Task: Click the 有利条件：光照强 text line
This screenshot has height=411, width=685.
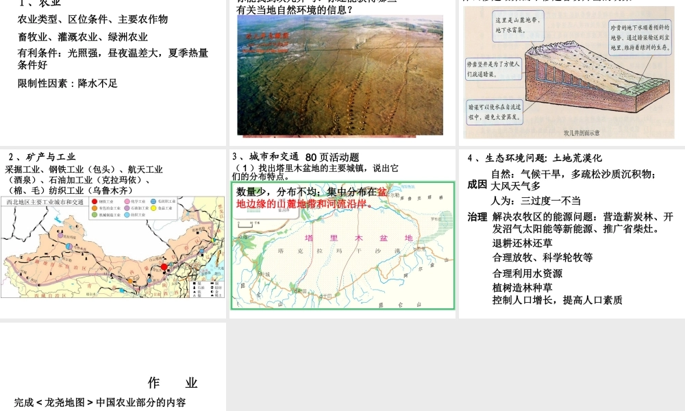Action: pyautogui.click(x=113, y=58)
